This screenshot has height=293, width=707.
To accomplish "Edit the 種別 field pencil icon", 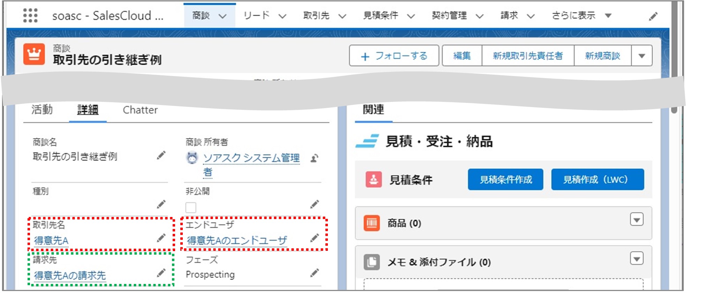I will point(161,204).
